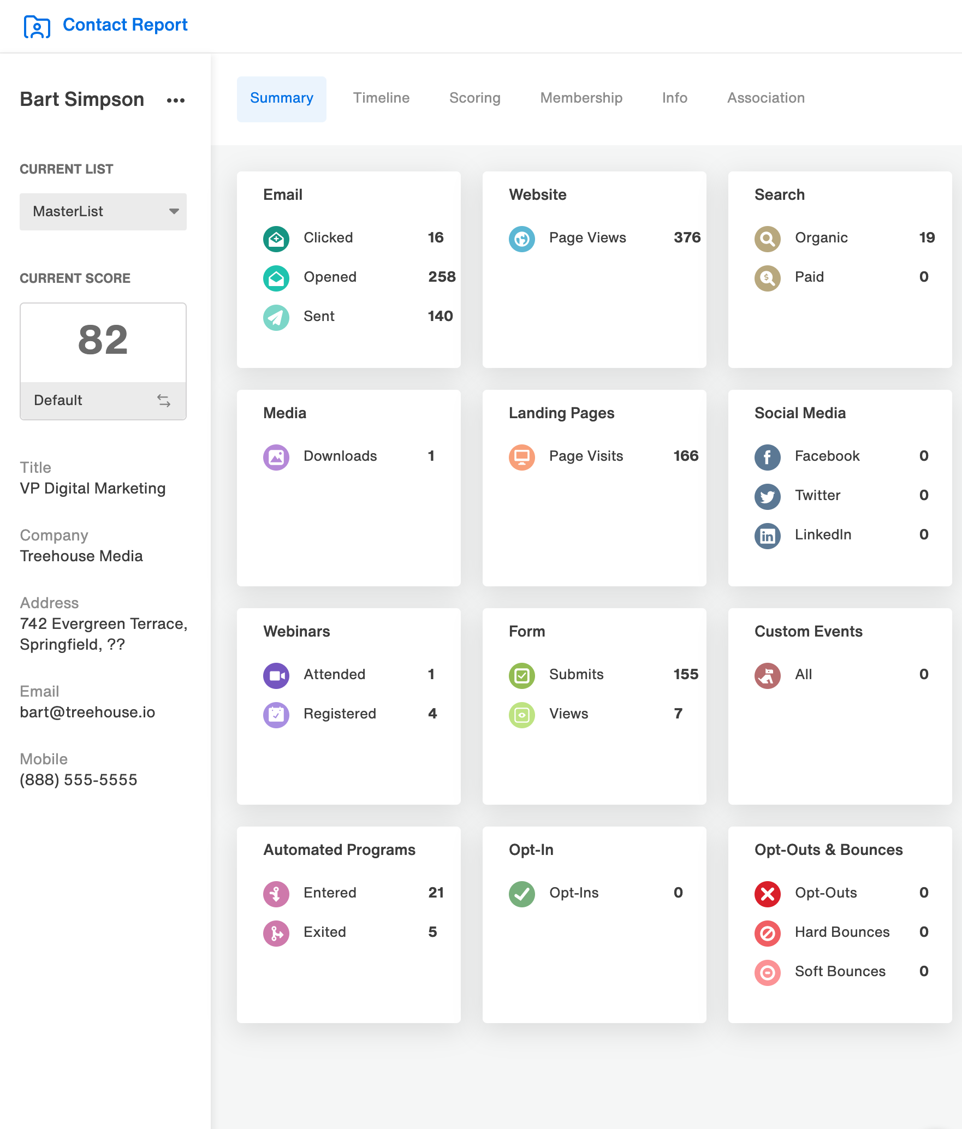Click the Automated Programs Entered icon
The width and height of the screenshot is (962, 1129).
pyautogui.click(x=276, y=894)
